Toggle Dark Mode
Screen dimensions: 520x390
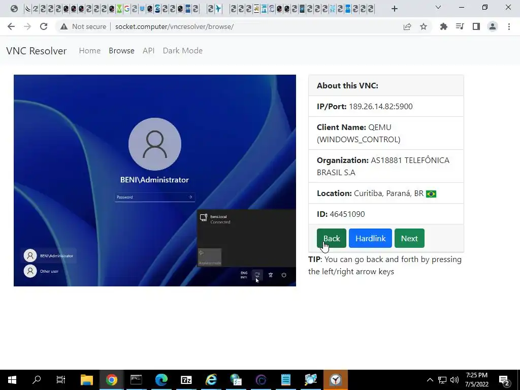click(x=182, y=51)
